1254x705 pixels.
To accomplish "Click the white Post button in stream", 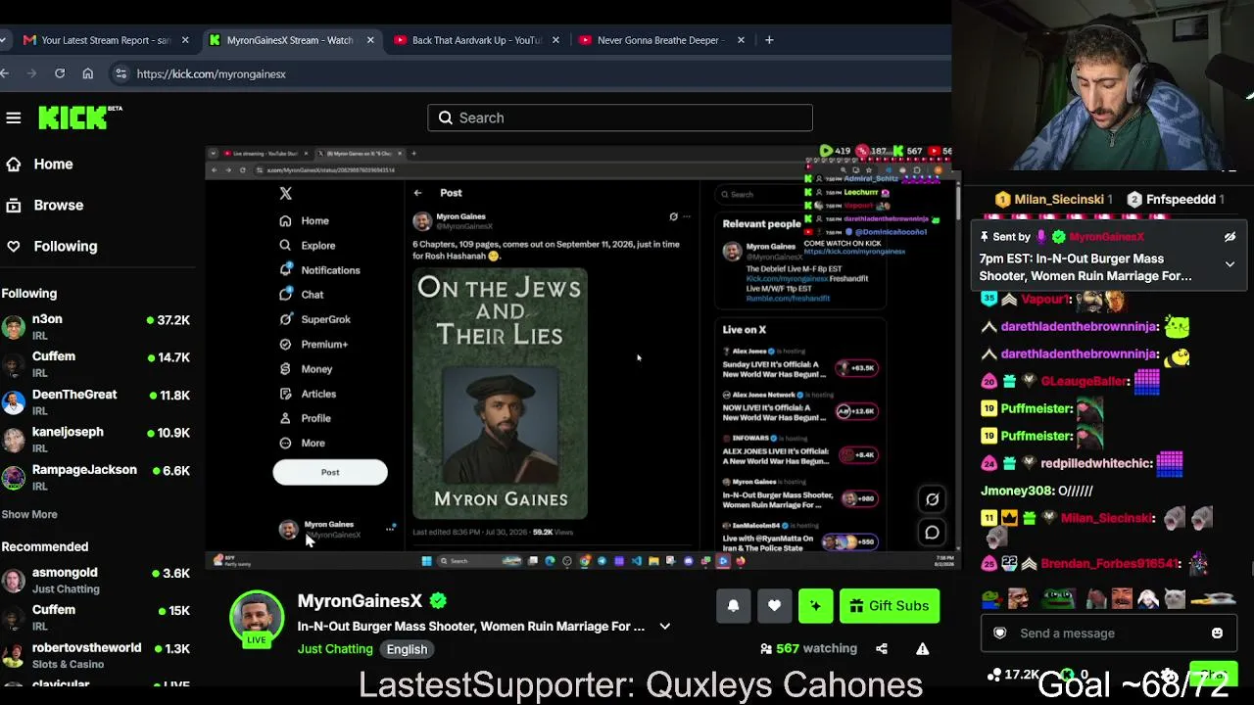I will [330, 472].
